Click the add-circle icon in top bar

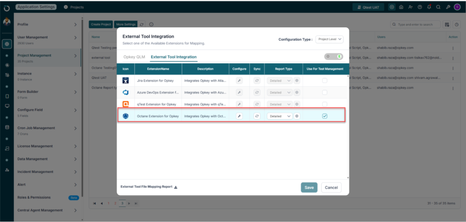[392, 7]
